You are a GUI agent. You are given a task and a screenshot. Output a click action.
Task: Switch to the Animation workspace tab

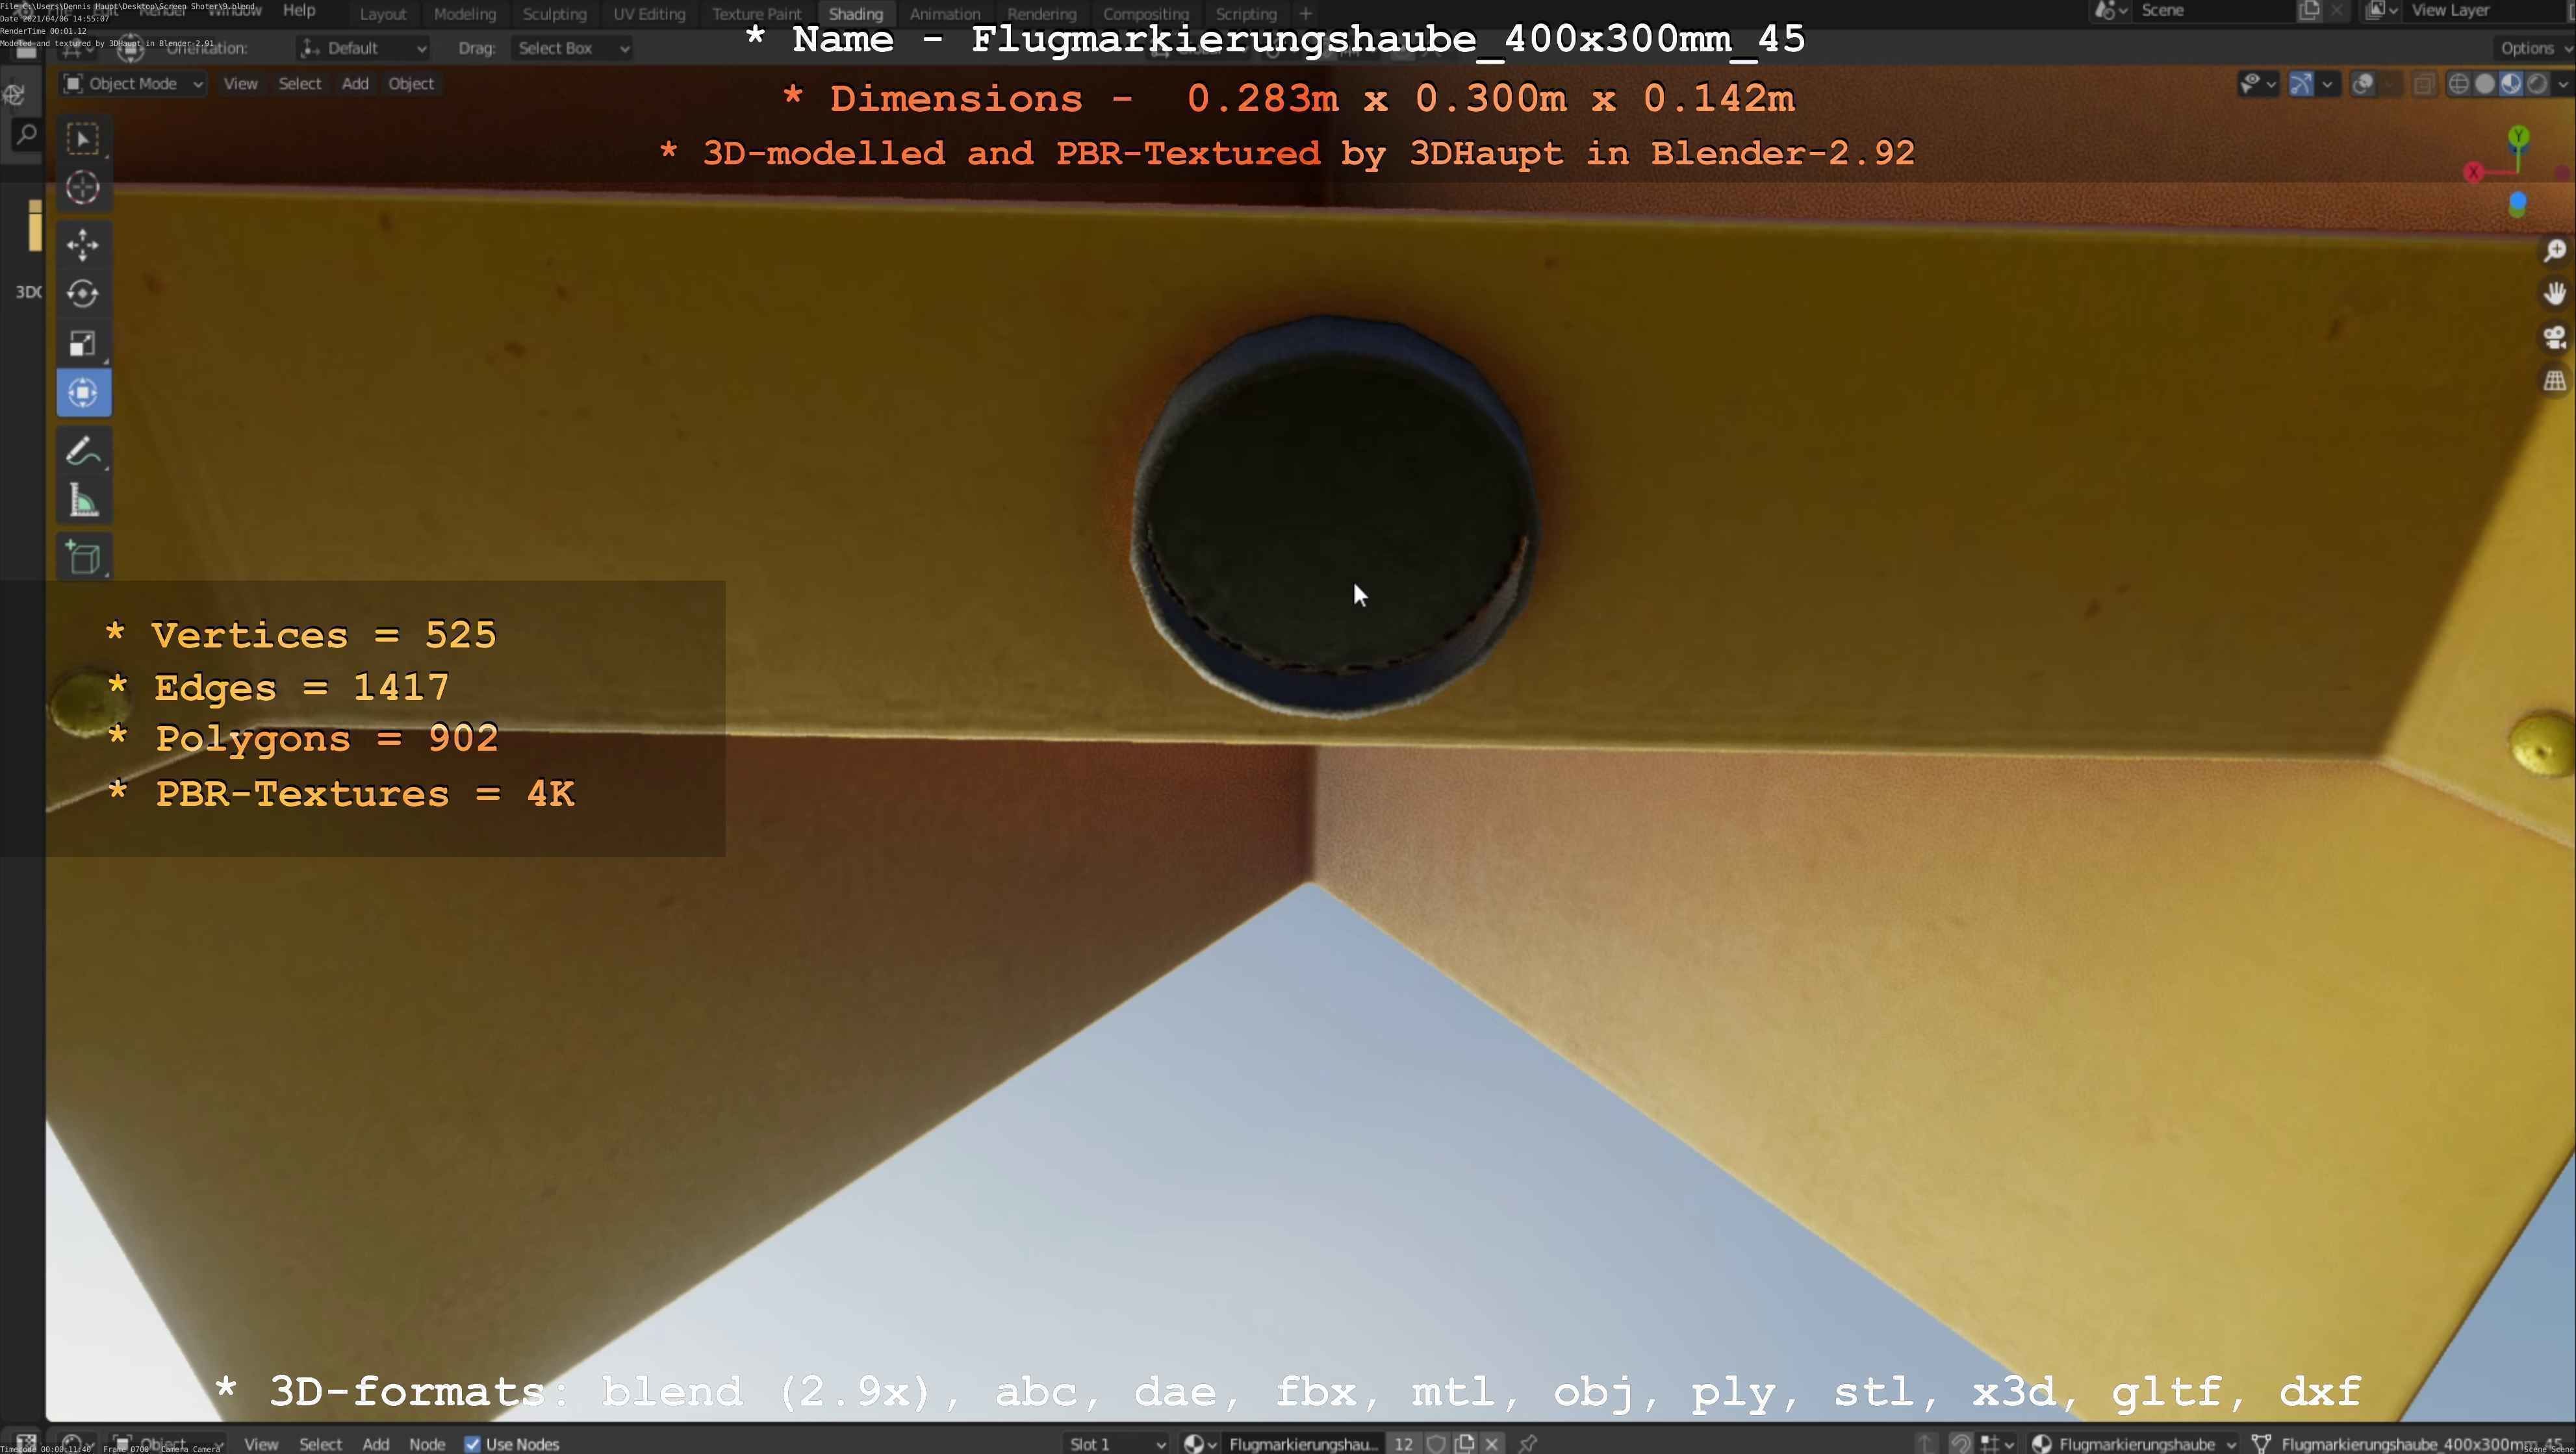pyautogui.click(x=944, y=14)
